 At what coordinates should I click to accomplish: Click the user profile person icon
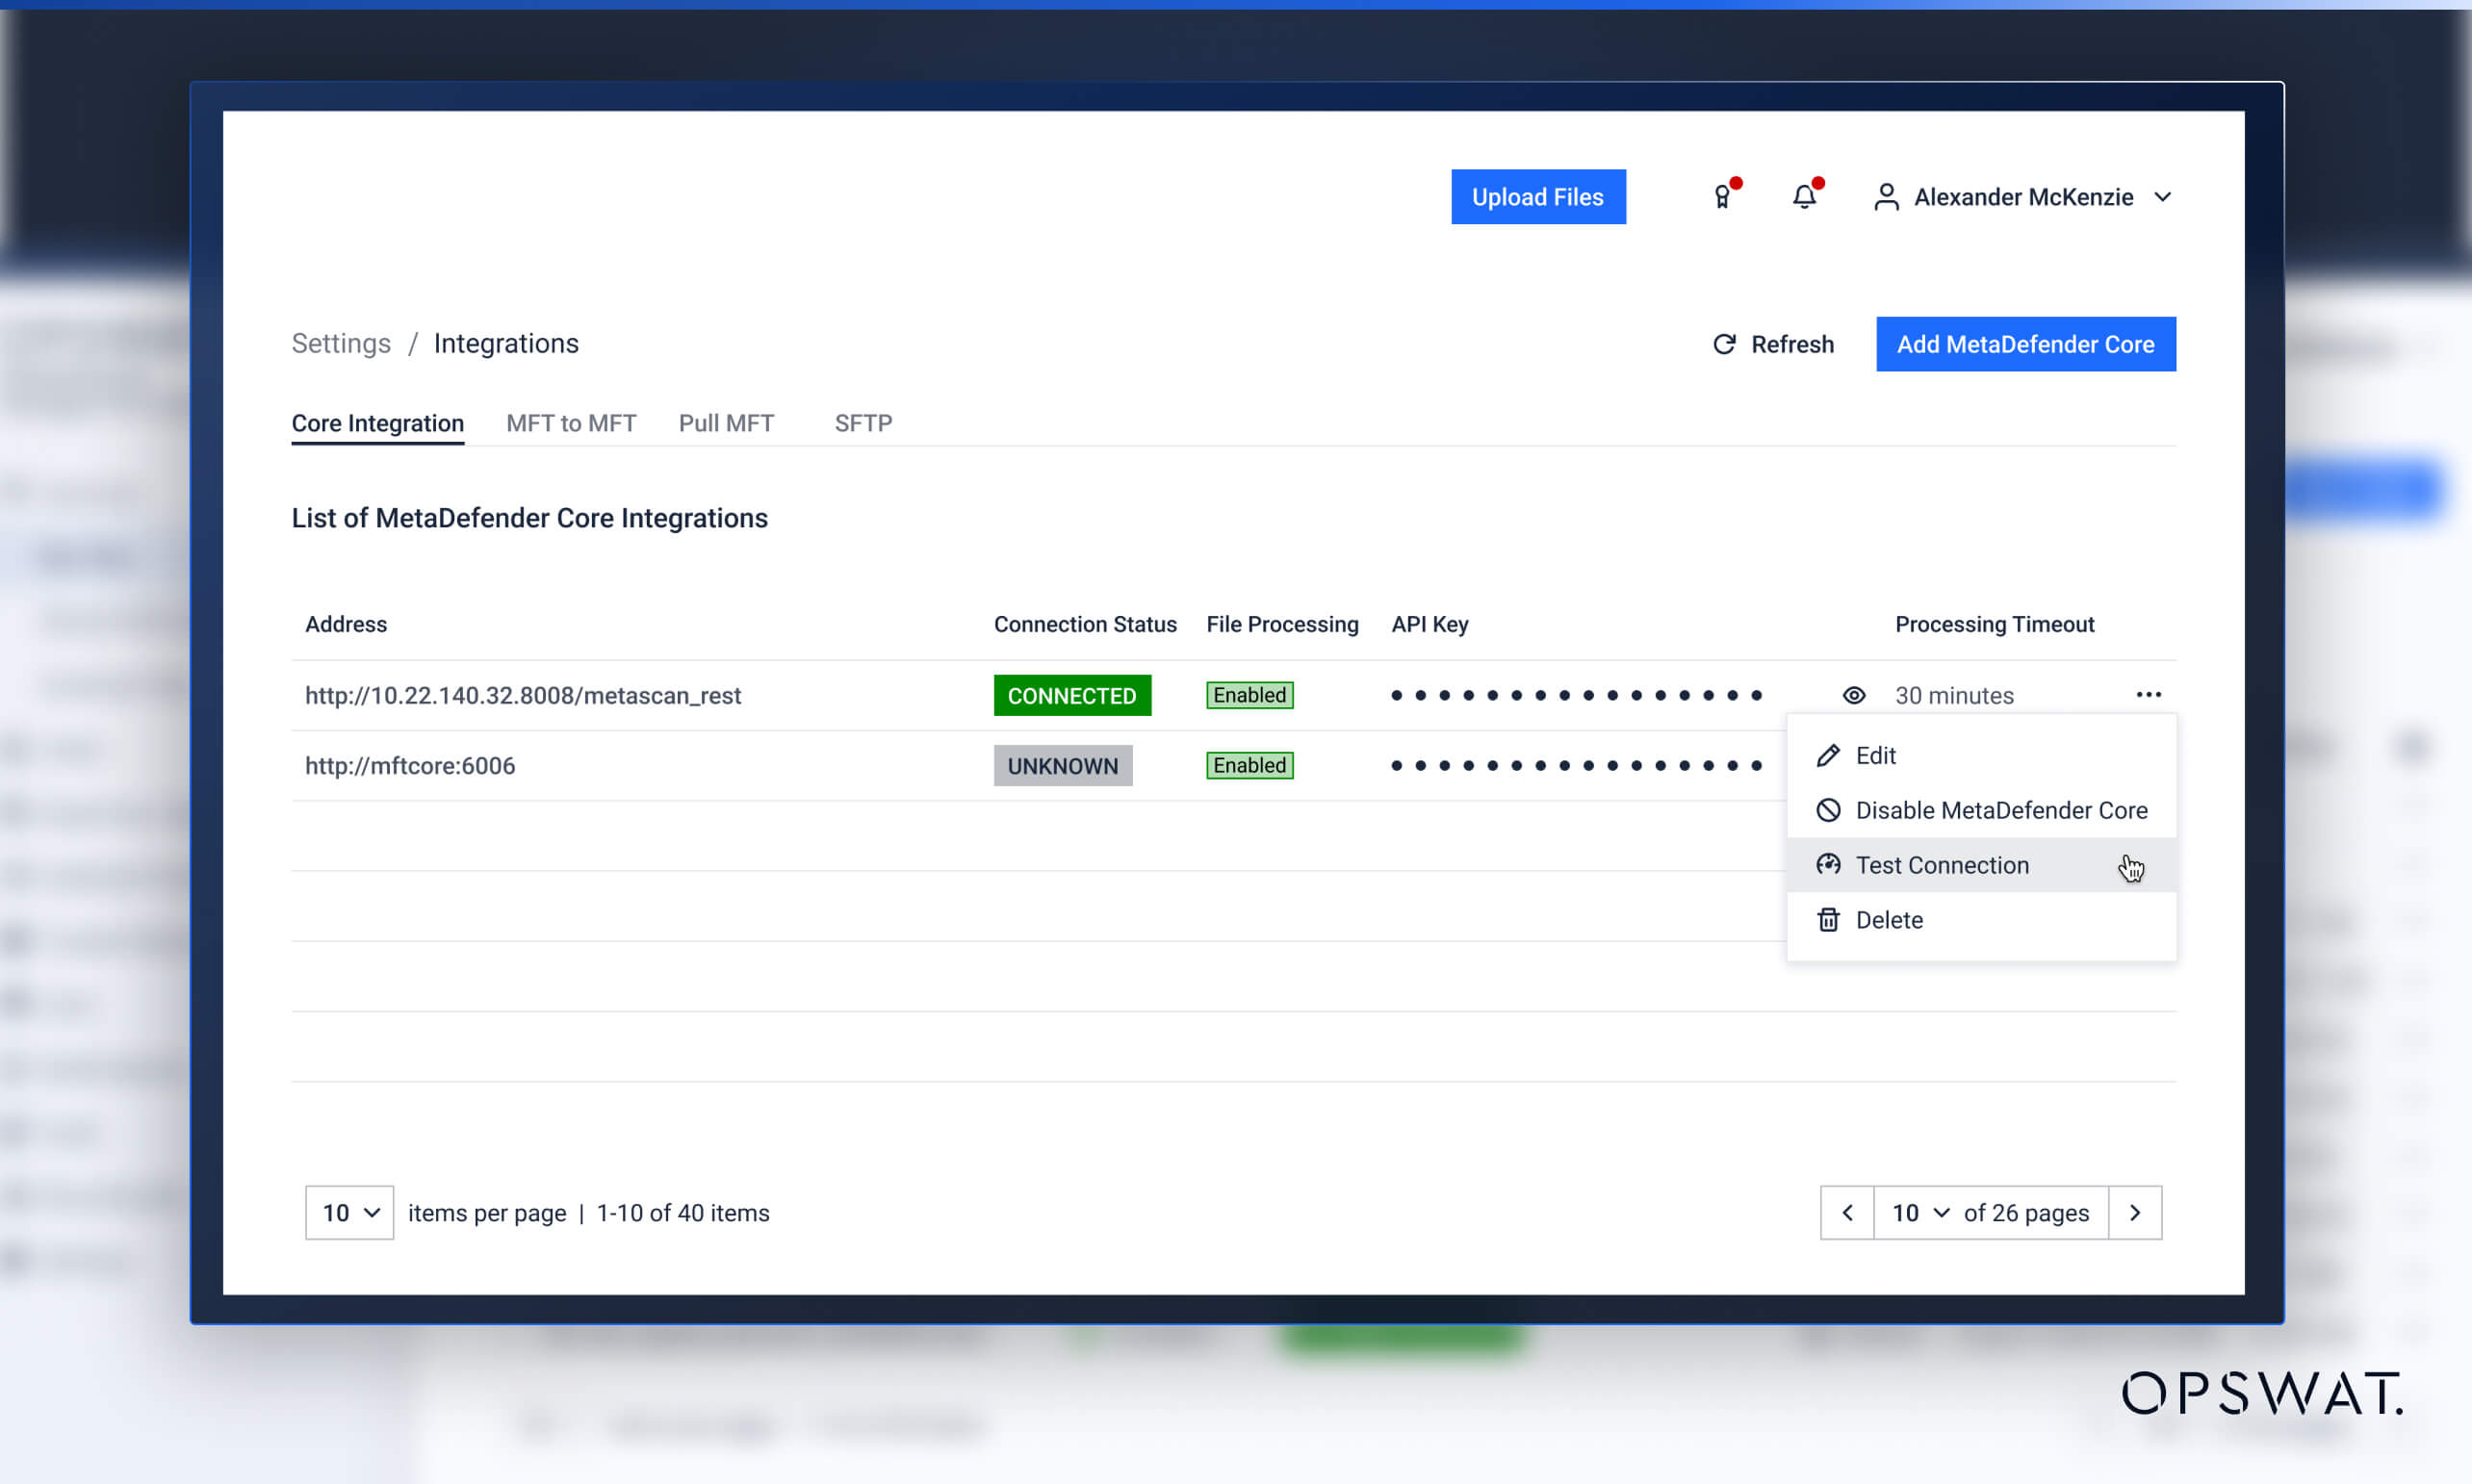coord(1888,197)
